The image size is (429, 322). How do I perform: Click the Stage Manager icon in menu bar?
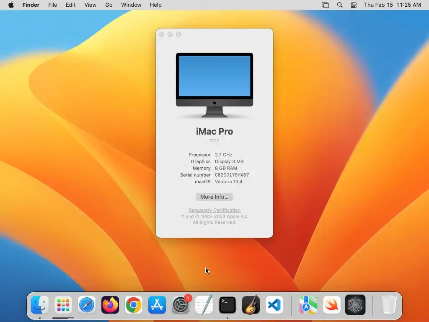click(325, 5)
